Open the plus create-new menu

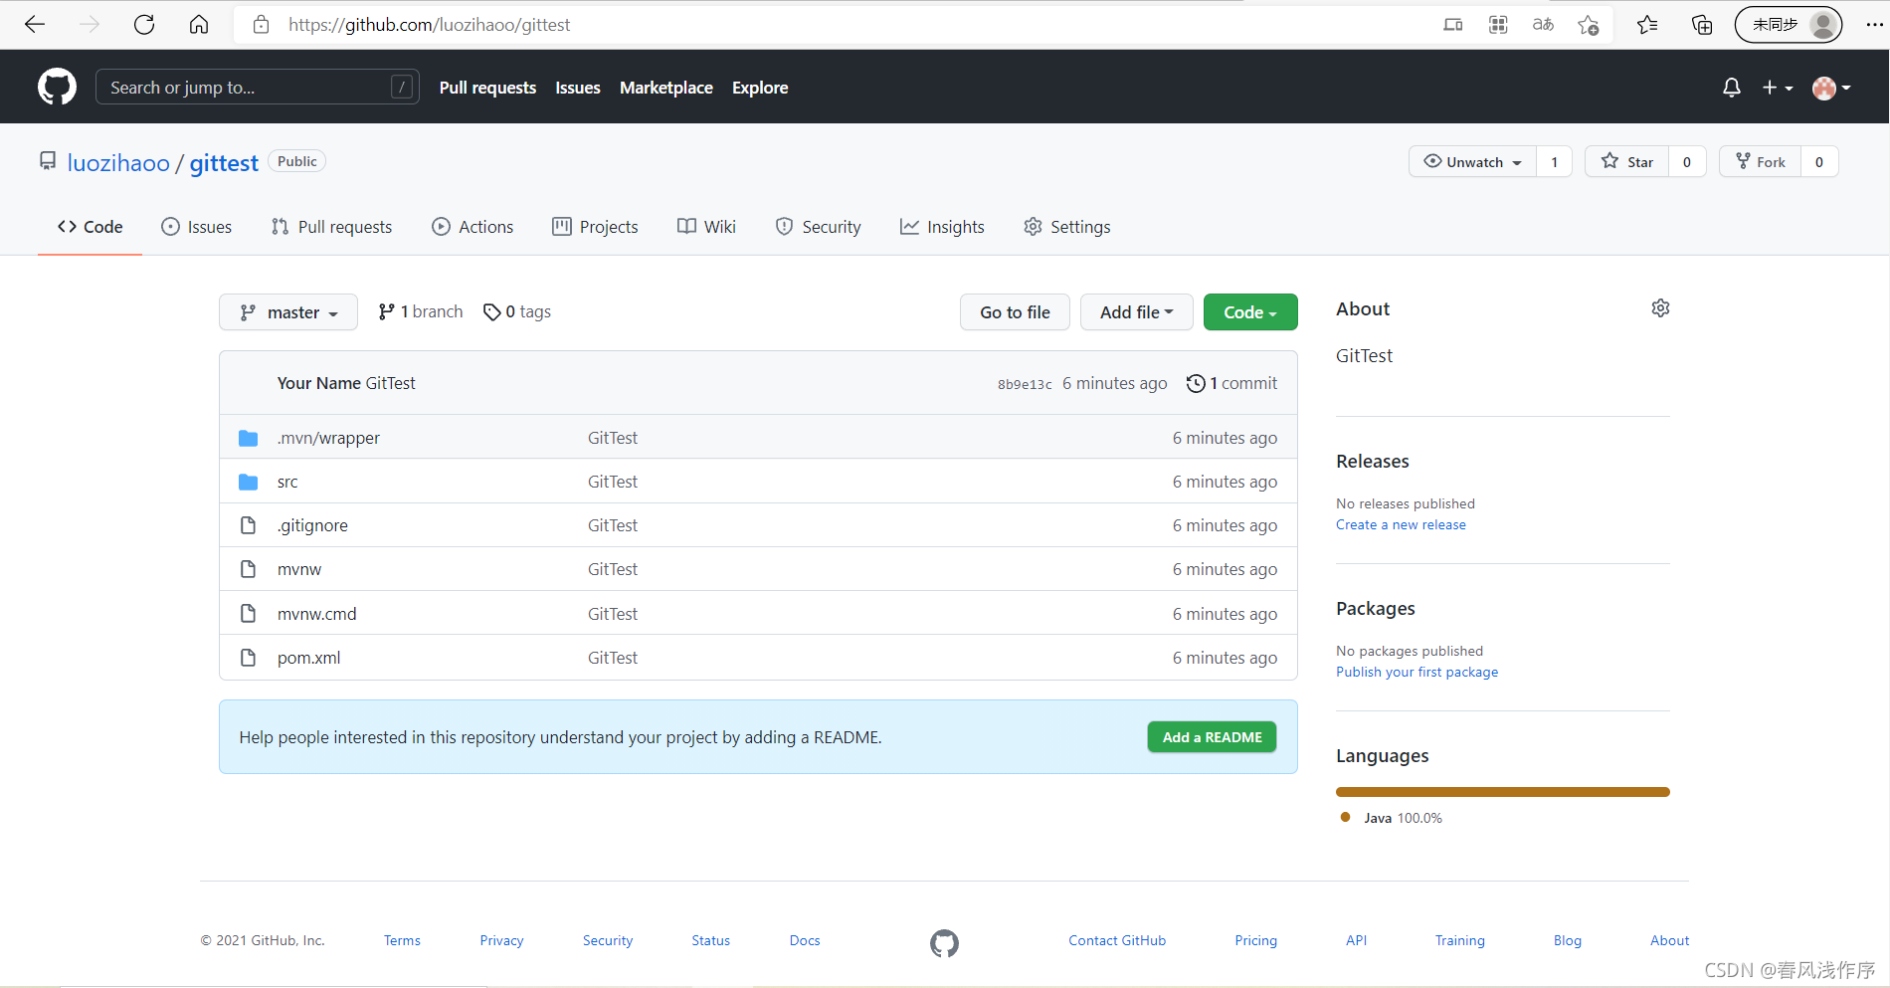tap(1778, 88)
